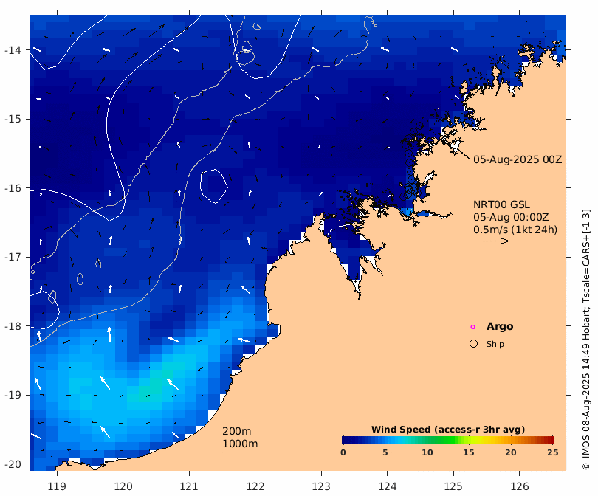598x496 pixels.
Task: Click the colorbar tick label '25'
Action: 553,452
